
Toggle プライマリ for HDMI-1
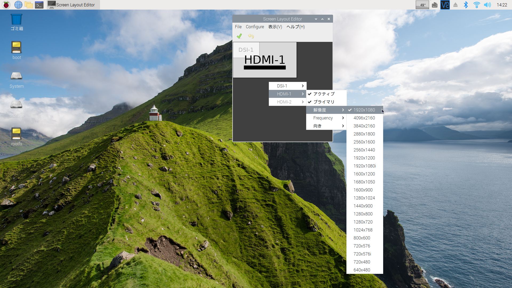323,102
